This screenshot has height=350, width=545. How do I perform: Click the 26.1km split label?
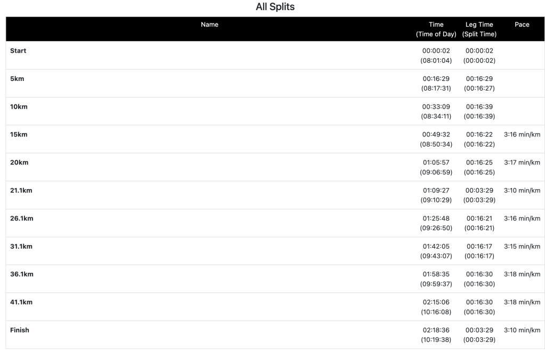coord(21,218)
